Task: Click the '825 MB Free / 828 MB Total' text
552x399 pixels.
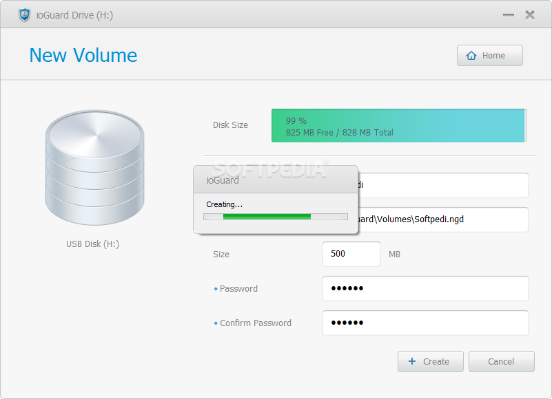Action: tap(339, 133)
